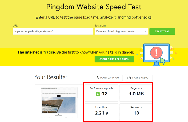Image resolution: width=188 pixels, height=122 pixels.
Task: Click the Pingdom Website Speed Test title
Action: pyautogui.click(x=94, y=7)
